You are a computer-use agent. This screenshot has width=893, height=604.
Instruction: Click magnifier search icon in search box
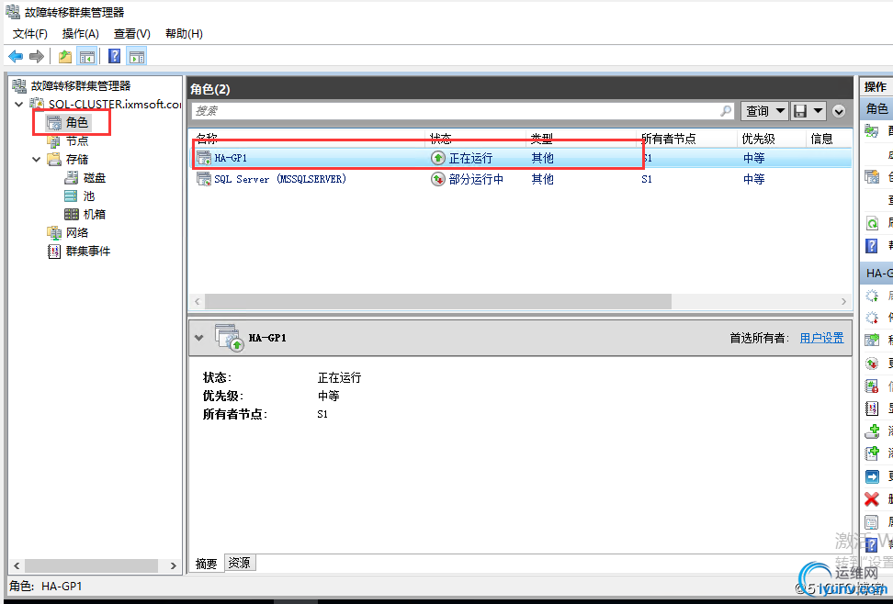pos(726,110)
